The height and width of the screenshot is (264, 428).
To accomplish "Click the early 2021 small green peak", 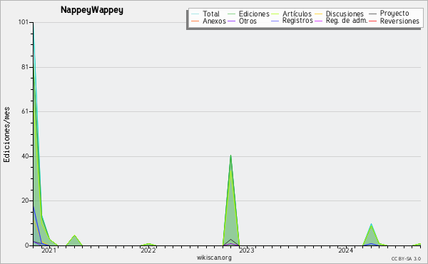I will (74, 235).
